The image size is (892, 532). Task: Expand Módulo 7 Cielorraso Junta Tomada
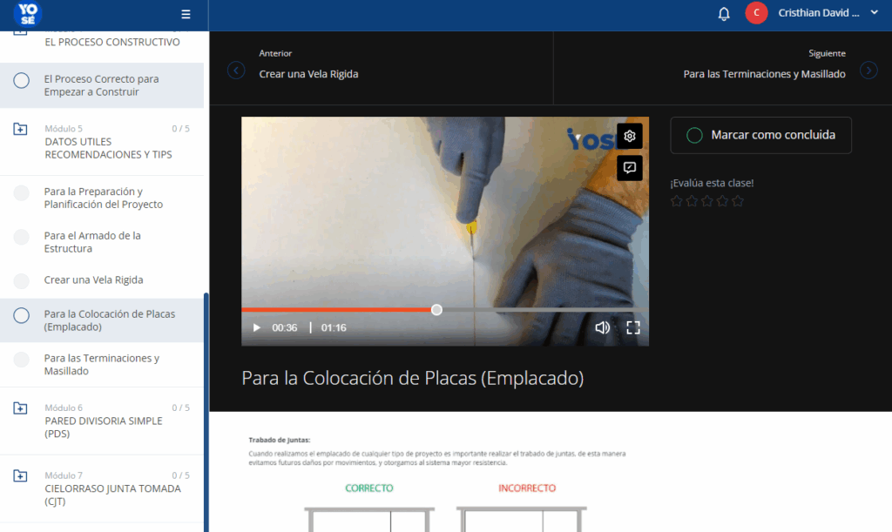pos(20,475)
